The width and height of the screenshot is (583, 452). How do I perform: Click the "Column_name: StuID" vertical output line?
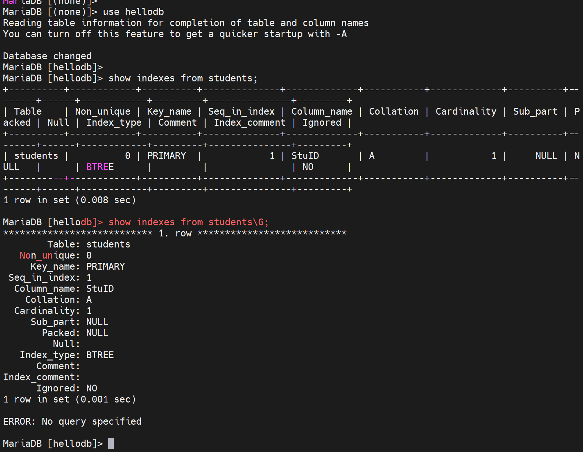pyautogui.click(x=64, y=289)
